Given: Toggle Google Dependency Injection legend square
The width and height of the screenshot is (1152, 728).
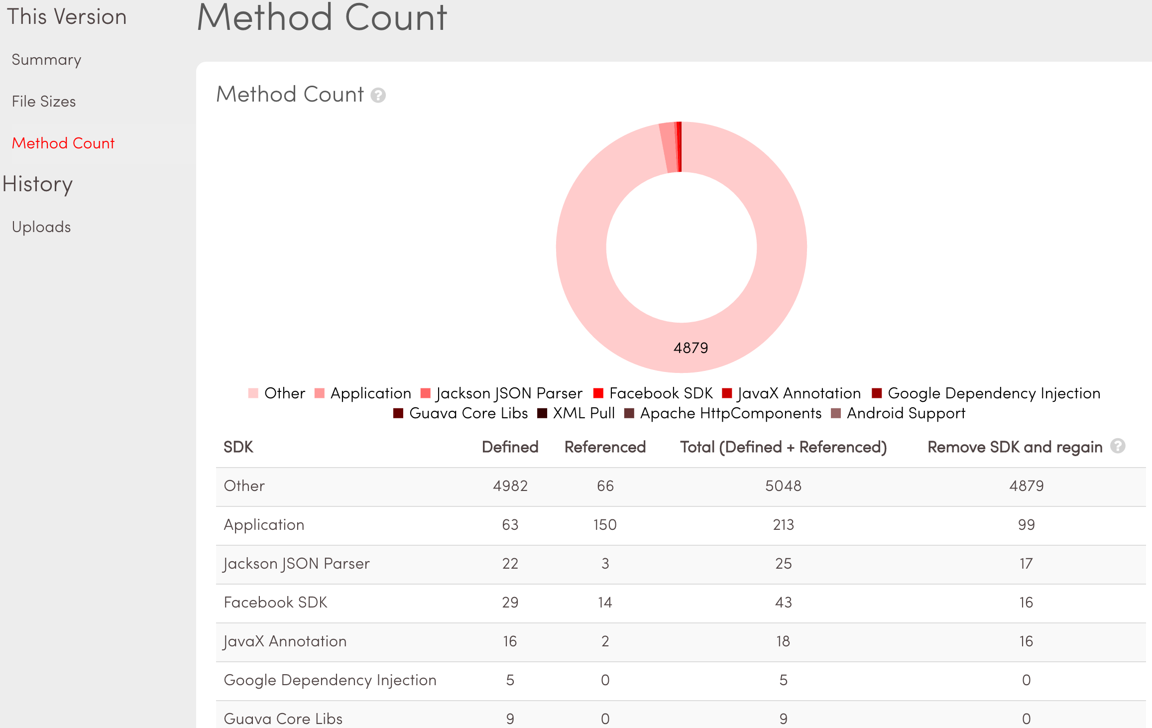Looking at the screenshot, I should [877, 393].
